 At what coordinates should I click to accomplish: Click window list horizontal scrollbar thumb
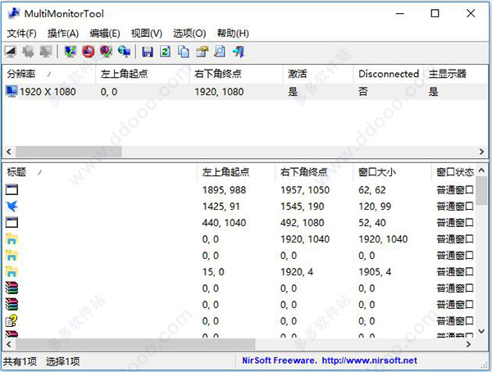pyautogui.click(x=135, y=344)
